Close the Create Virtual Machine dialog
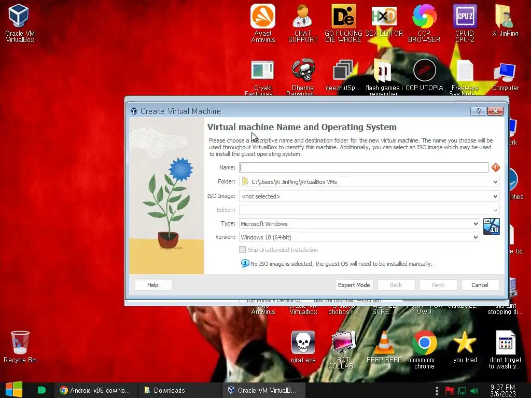This screenshot has width=531, height=398. tap(495, 111)
